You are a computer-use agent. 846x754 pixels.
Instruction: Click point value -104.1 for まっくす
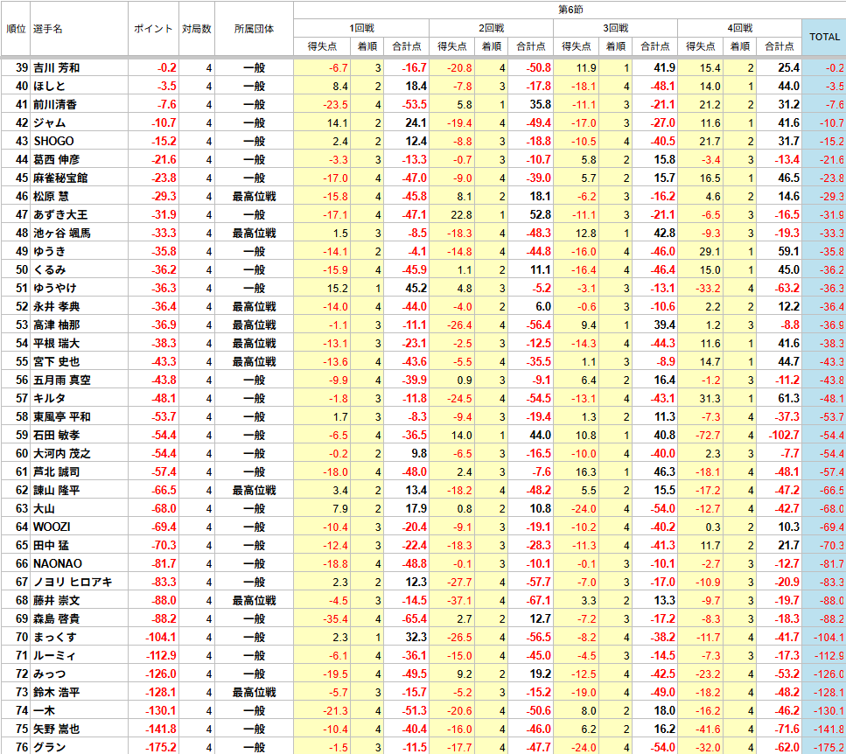click(x=161, y=637)
